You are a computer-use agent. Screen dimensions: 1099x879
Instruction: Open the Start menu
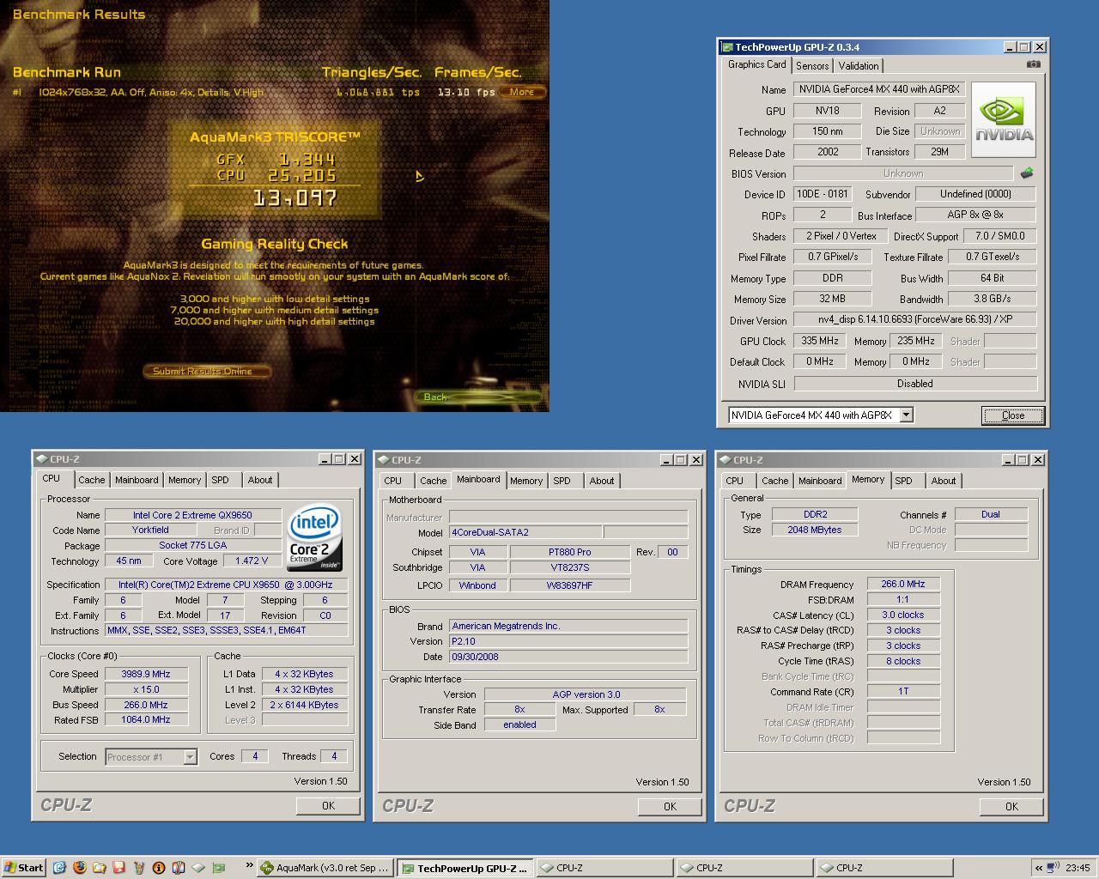(x=23, y=868)
